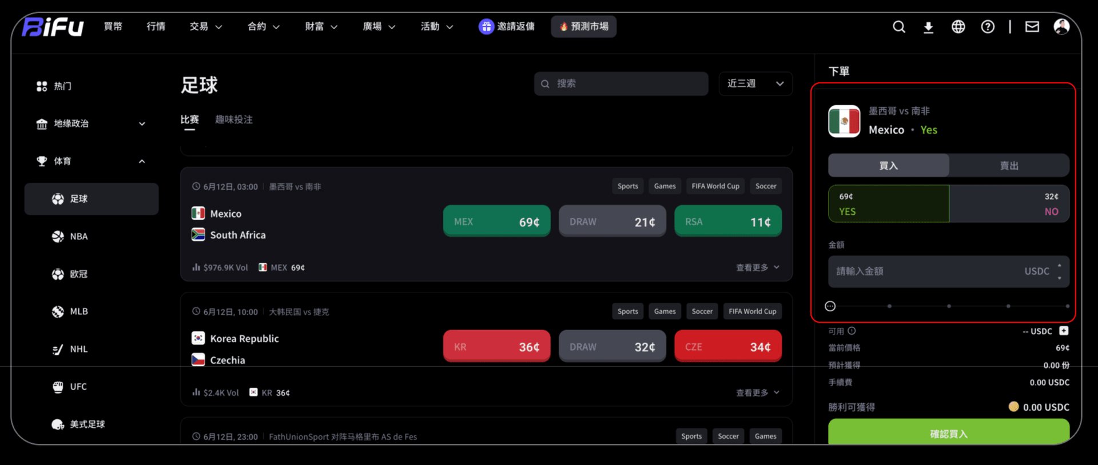Bet on CZE at 34¢

pos(728,346)
